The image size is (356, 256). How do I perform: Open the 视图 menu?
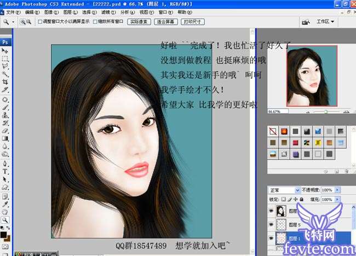click(146, 12)
